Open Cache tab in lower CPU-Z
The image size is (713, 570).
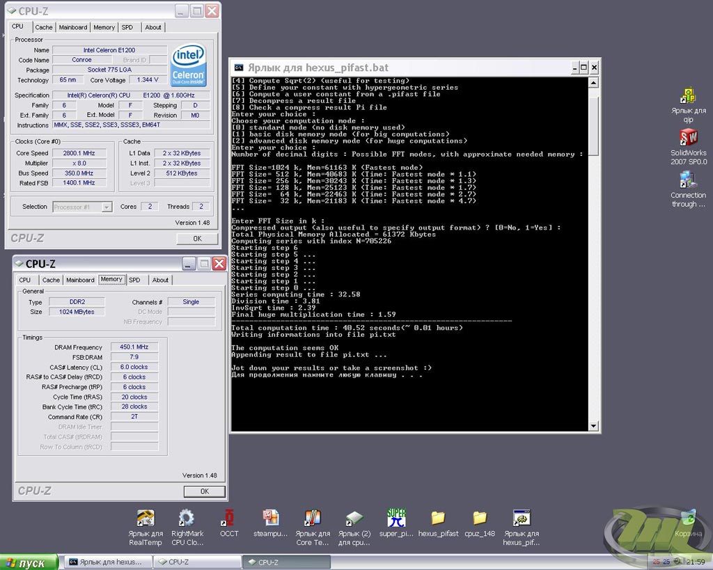pos(51,280)
